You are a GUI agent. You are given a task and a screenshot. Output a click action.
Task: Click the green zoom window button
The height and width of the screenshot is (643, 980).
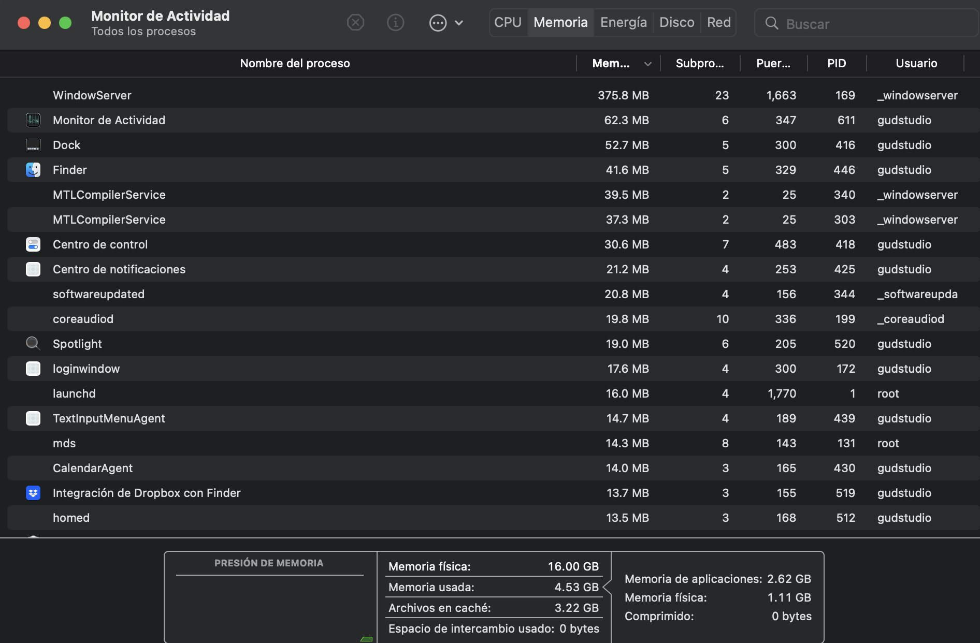(x=65, y=23)
